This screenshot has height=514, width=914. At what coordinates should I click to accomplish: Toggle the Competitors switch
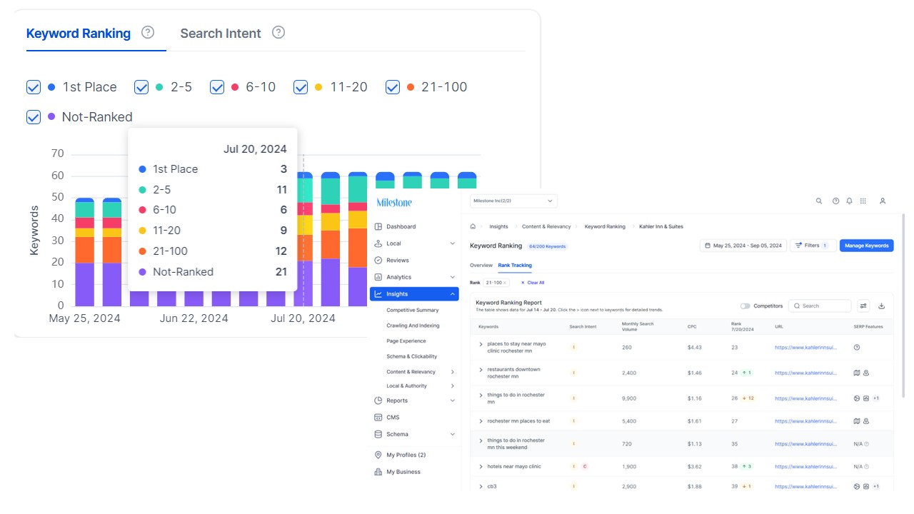745,306
